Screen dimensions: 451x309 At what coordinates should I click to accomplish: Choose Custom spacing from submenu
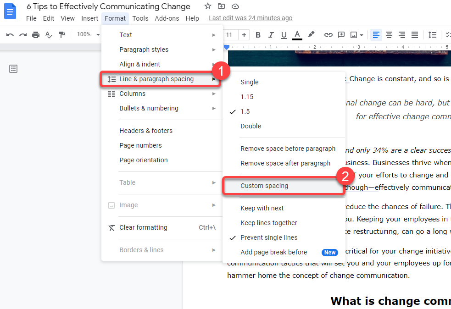click(x=264, y=186)
